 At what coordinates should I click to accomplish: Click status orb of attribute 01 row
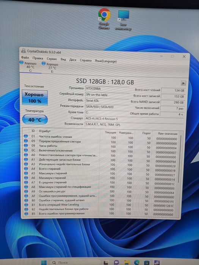click(26, 136)
